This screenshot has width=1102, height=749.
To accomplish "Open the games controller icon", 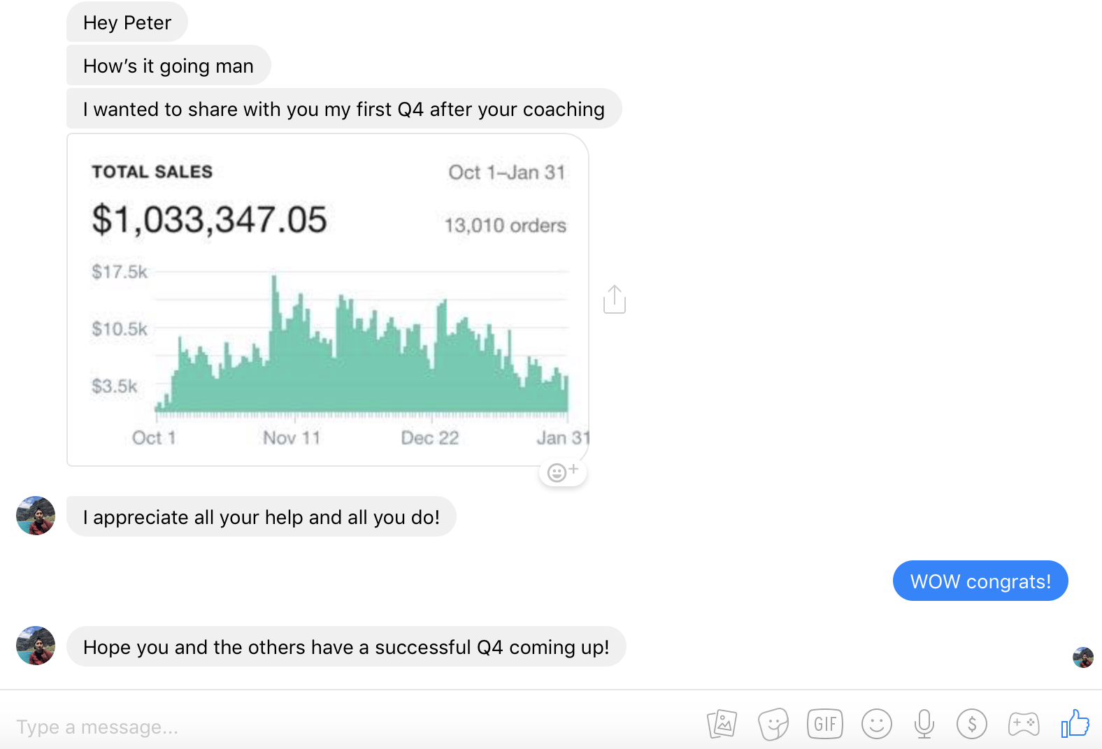I will 1024,724.
